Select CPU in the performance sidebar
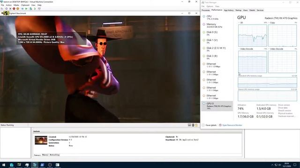This screenshot has width=300, height=168. (x=217, y=18)
